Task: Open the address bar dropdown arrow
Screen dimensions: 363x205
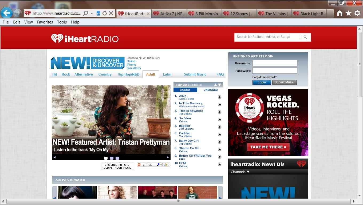Action: pyautogui.click(x=92, y=13)
